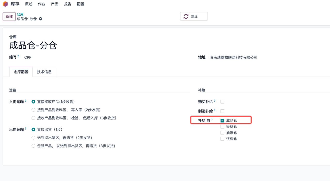
Task: Show help tooltip next to 购买补给
Action: (x=214, y=101)
